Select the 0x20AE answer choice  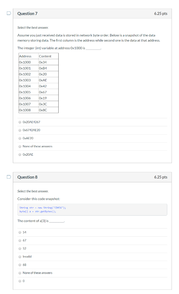tap(20, 154)
